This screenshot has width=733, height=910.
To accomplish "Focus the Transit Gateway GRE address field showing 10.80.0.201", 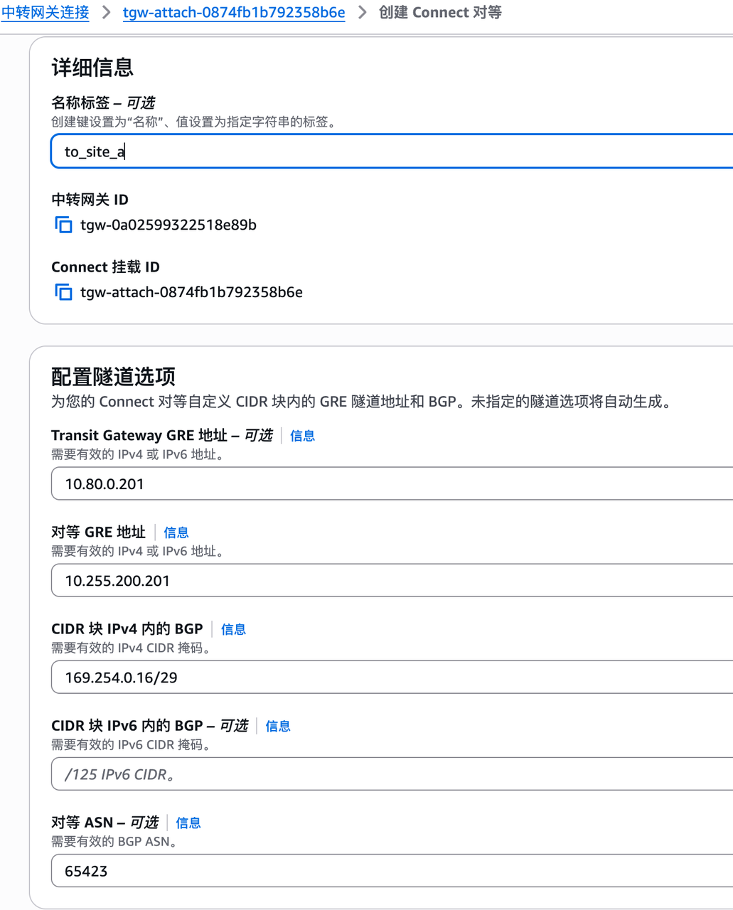I will point(284,483).
